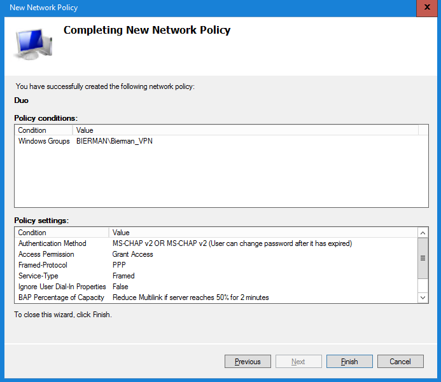The width and height of the screenshot is (441, 382).
Task: Click the computer wizard icon
Action: (33, 44)
